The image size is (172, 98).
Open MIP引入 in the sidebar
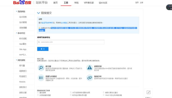(23, 55)
